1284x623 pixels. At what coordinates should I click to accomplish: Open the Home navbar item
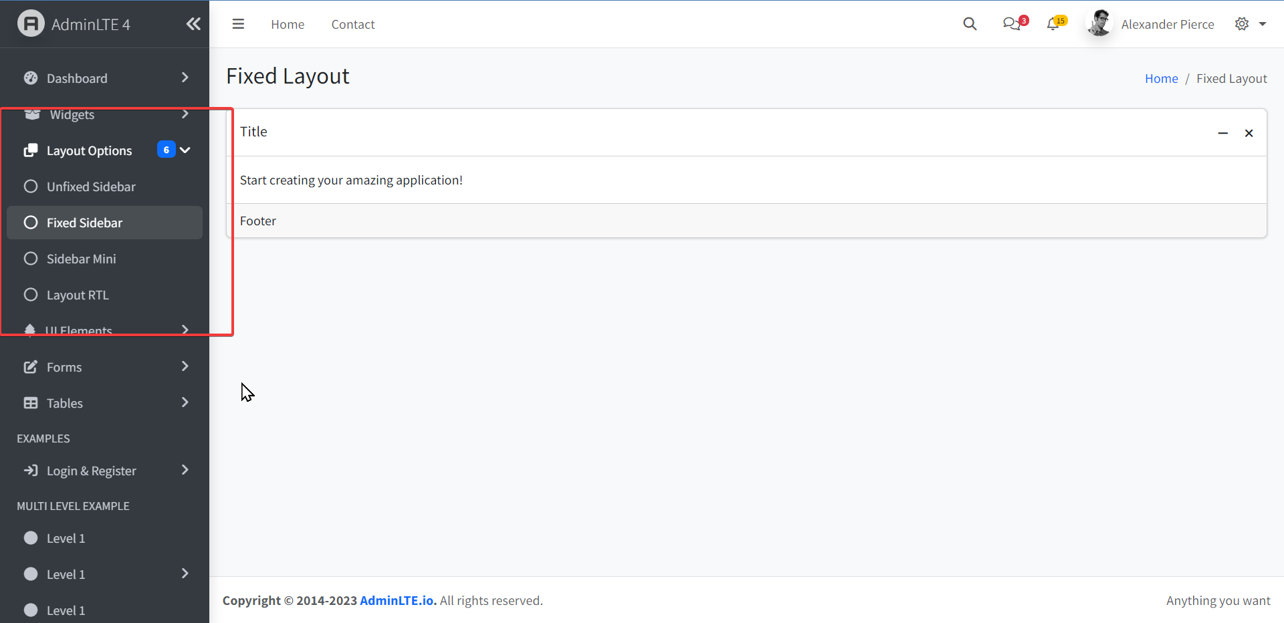point(287,24)
